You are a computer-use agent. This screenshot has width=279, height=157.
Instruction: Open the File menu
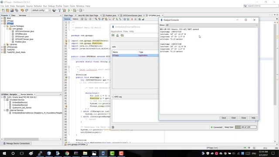pos(2,6)
